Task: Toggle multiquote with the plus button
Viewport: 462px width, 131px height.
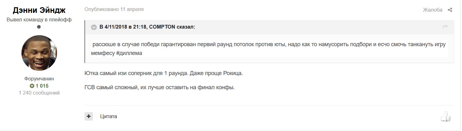Action: click(x=89, y=116)
